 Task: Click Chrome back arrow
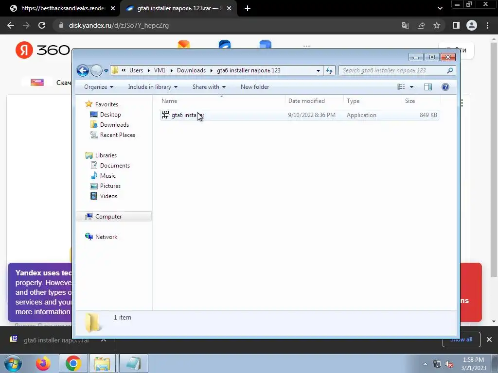pyautogui.click(x=11, y=25)
